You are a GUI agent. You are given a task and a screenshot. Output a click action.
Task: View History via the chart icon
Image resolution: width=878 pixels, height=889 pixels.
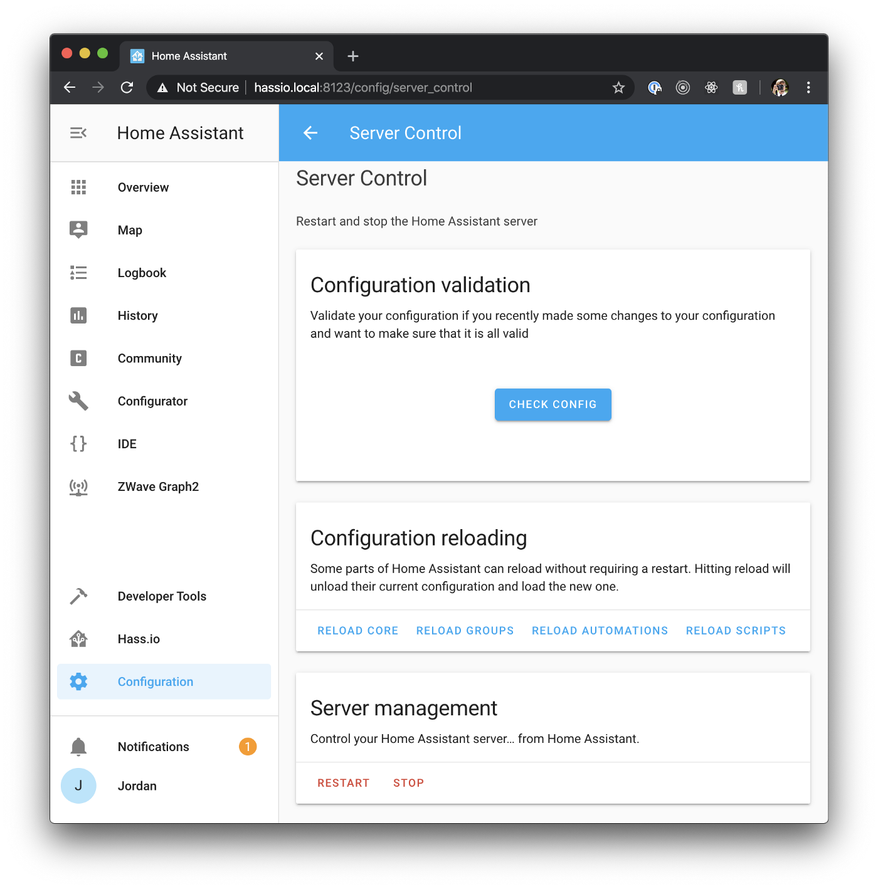pyautogui.click(x=78, y=315)
